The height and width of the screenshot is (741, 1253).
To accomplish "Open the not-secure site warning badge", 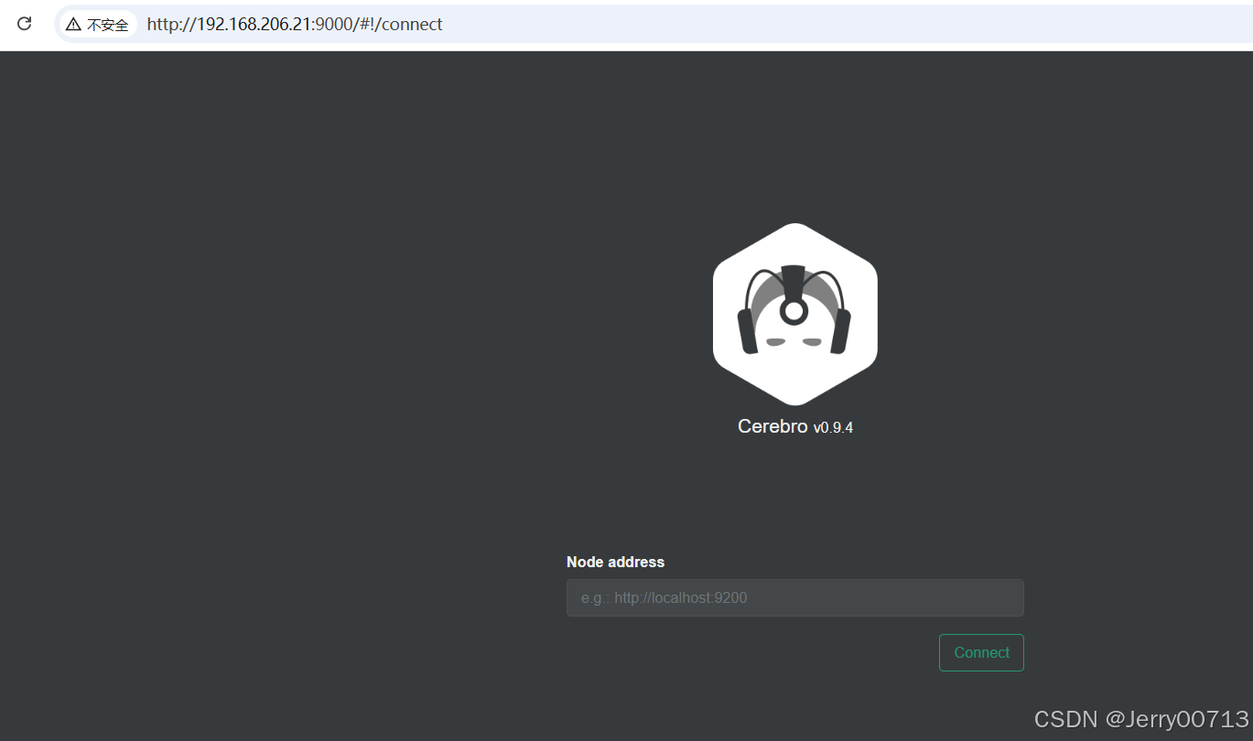I will 98,25.
